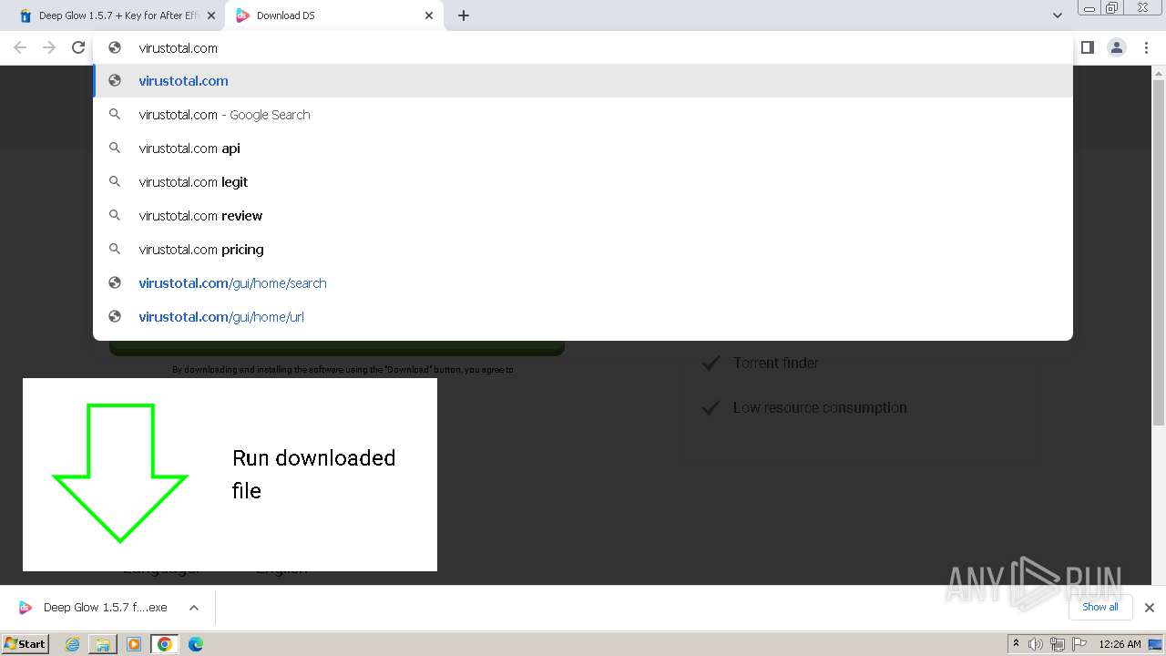The height and width of the screenshot is (656, 1166).
Task: Launch Internet Explorer from the taskbar
Action: [73, 644]
